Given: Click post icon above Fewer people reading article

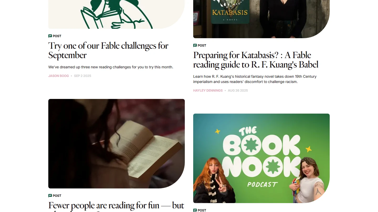Looking at the screenshot, I should (x=50, y=196).
